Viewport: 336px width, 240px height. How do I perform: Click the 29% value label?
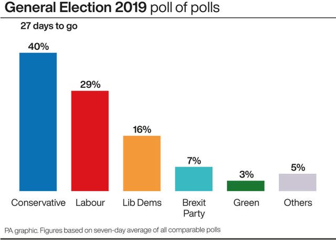(90, 85)
